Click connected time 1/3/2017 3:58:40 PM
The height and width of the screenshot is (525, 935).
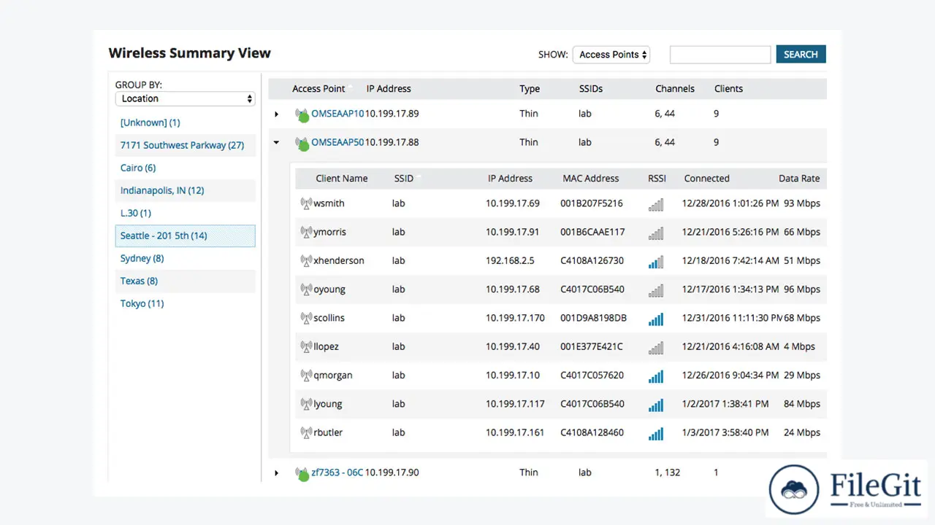725,432
